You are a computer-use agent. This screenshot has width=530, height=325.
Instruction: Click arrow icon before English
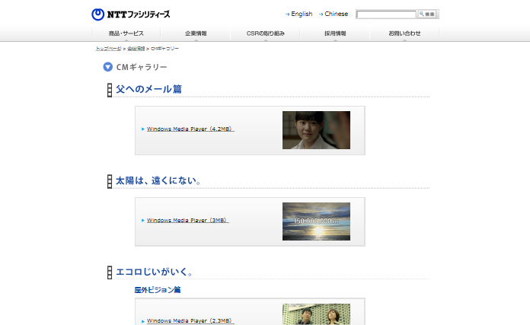pyautogui.click(x=287, y=14)
